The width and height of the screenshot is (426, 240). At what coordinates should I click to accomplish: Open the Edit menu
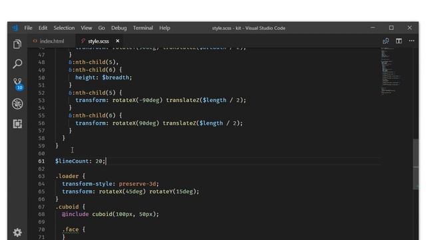click(43, 28)
